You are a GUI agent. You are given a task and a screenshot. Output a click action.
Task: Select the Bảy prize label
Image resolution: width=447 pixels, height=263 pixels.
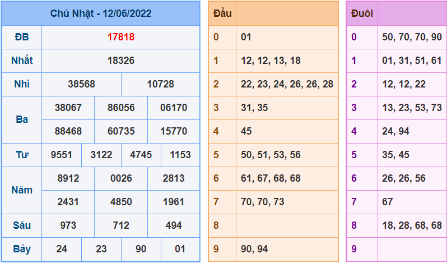coord(22,249)
